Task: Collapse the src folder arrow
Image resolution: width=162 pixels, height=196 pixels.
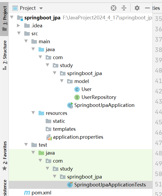Action: (x=19, y=33)
